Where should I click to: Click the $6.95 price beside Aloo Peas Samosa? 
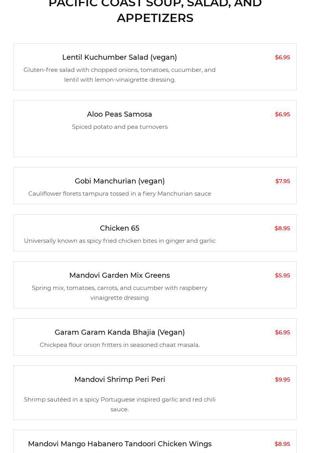(282, 114)
